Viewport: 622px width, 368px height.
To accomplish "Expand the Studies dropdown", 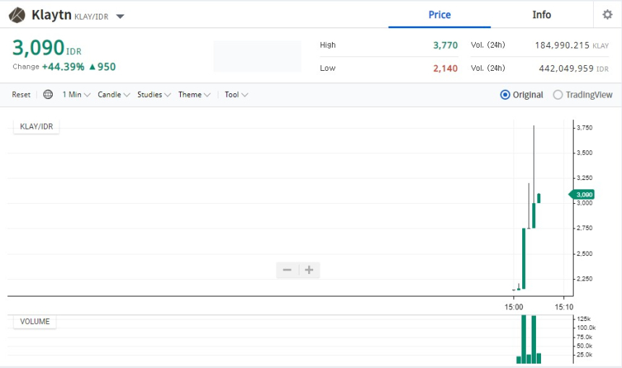I will (x=153, y=95).
